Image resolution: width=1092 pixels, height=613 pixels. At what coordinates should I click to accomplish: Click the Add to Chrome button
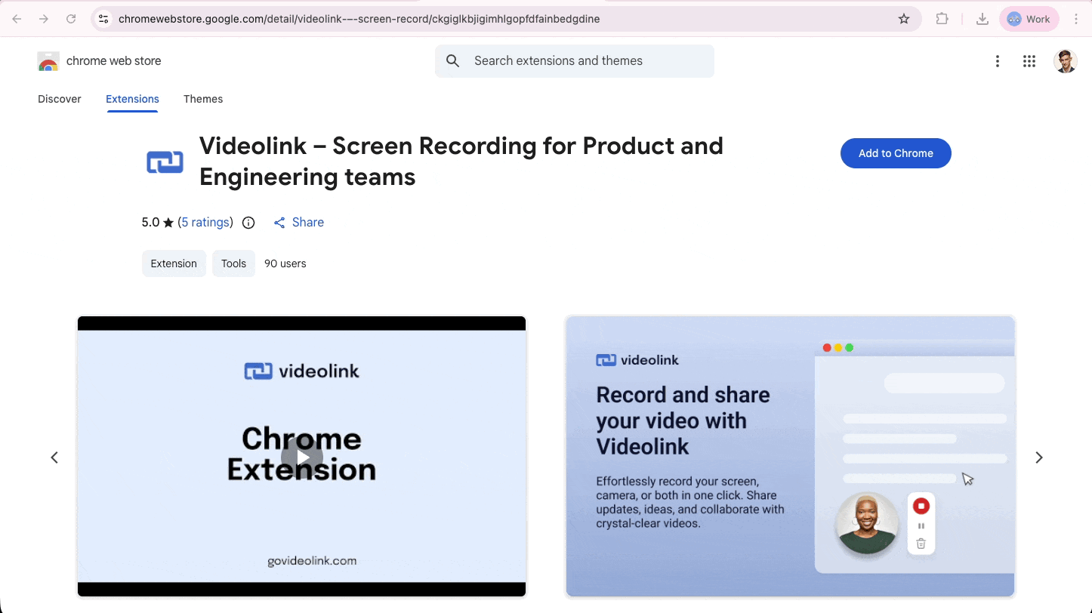pyautogui.click(x=896, y=153)
